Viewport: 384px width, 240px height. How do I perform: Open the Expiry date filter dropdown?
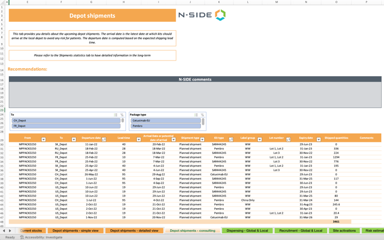(x=319, y=139)
